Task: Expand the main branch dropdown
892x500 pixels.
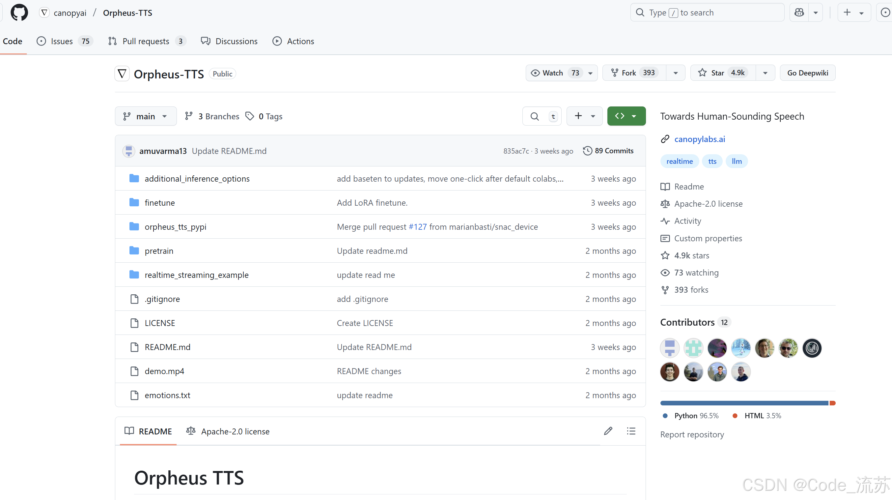Action: pos(146,116)
